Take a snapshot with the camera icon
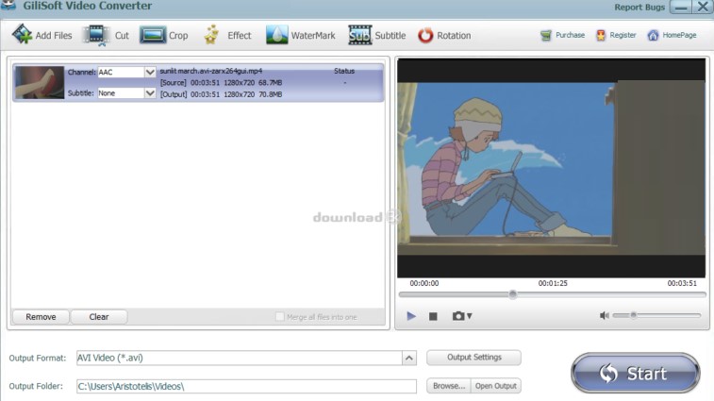The width and height of the screenshot is (714, 401). (x=458, y=316)
